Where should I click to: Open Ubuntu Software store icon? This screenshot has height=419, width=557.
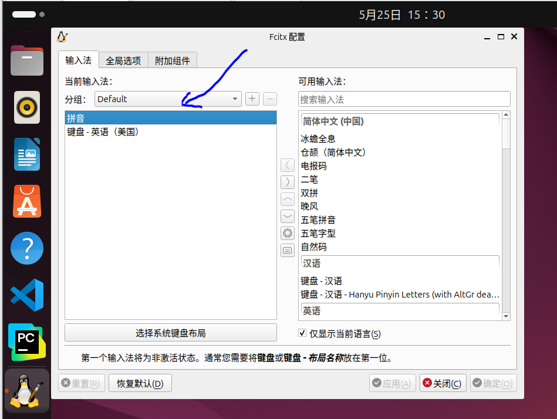(27, 201)
